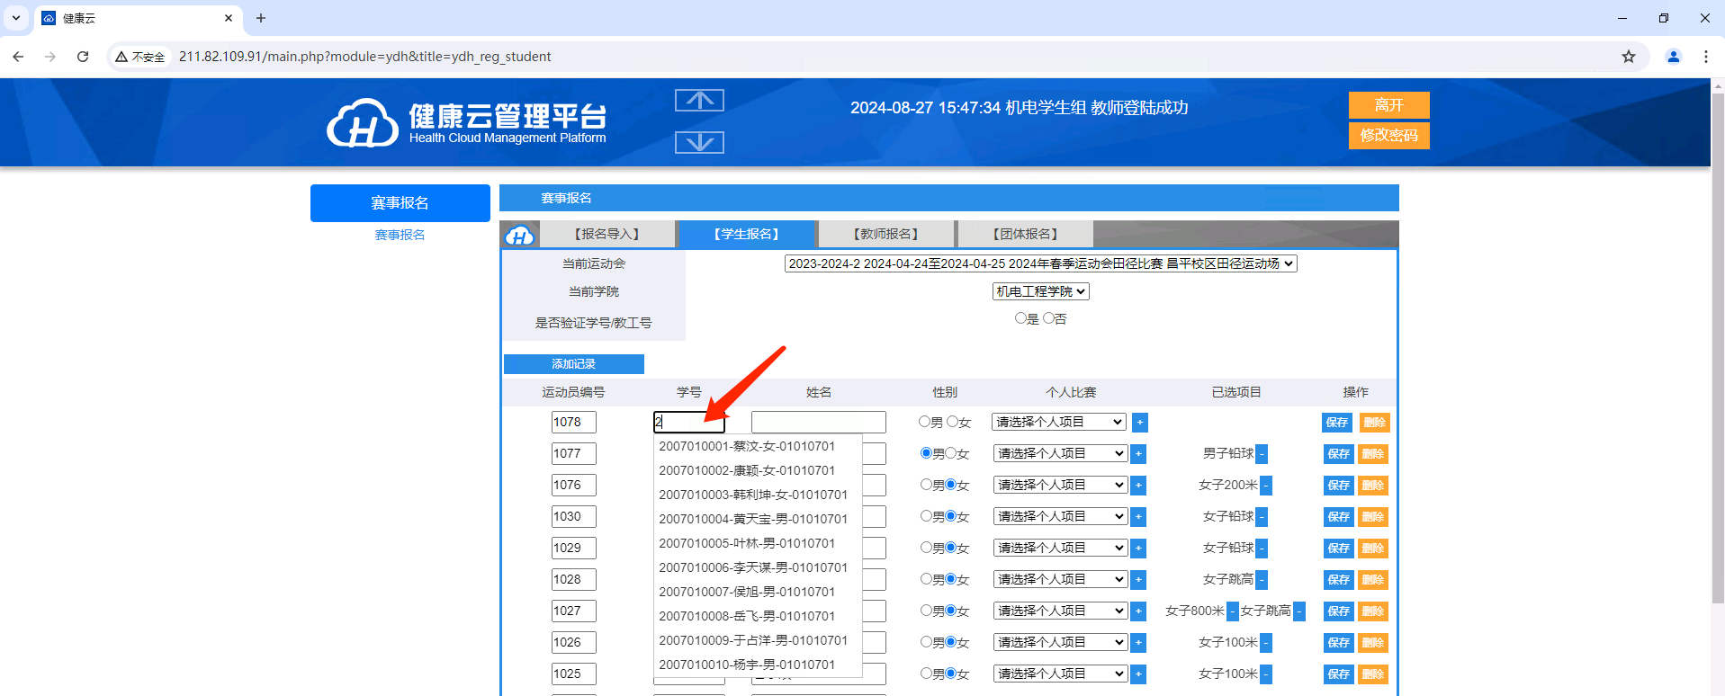
Task: Click the orange 修改密码 button
Action: (x=1388, y=136)
